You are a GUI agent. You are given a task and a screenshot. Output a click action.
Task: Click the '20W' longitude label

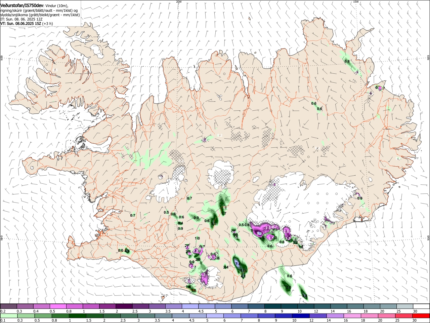[179, 2]
